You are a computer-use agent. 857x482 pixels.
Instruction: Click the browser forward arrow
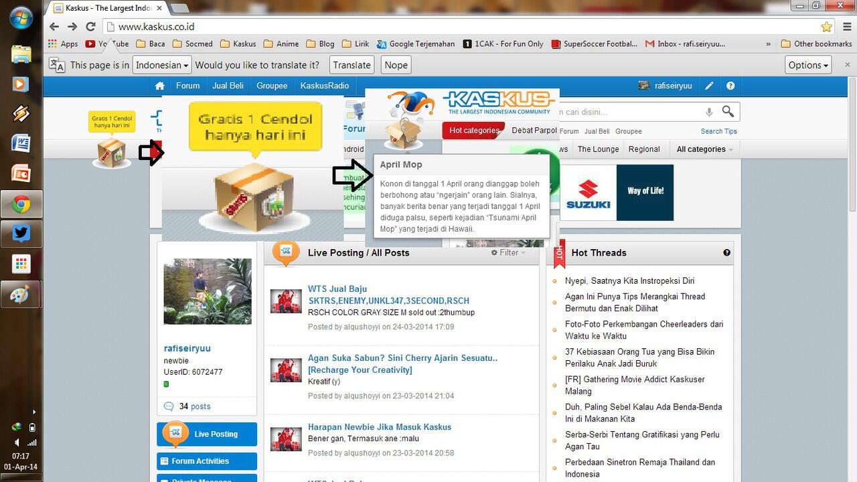[72, 27]
